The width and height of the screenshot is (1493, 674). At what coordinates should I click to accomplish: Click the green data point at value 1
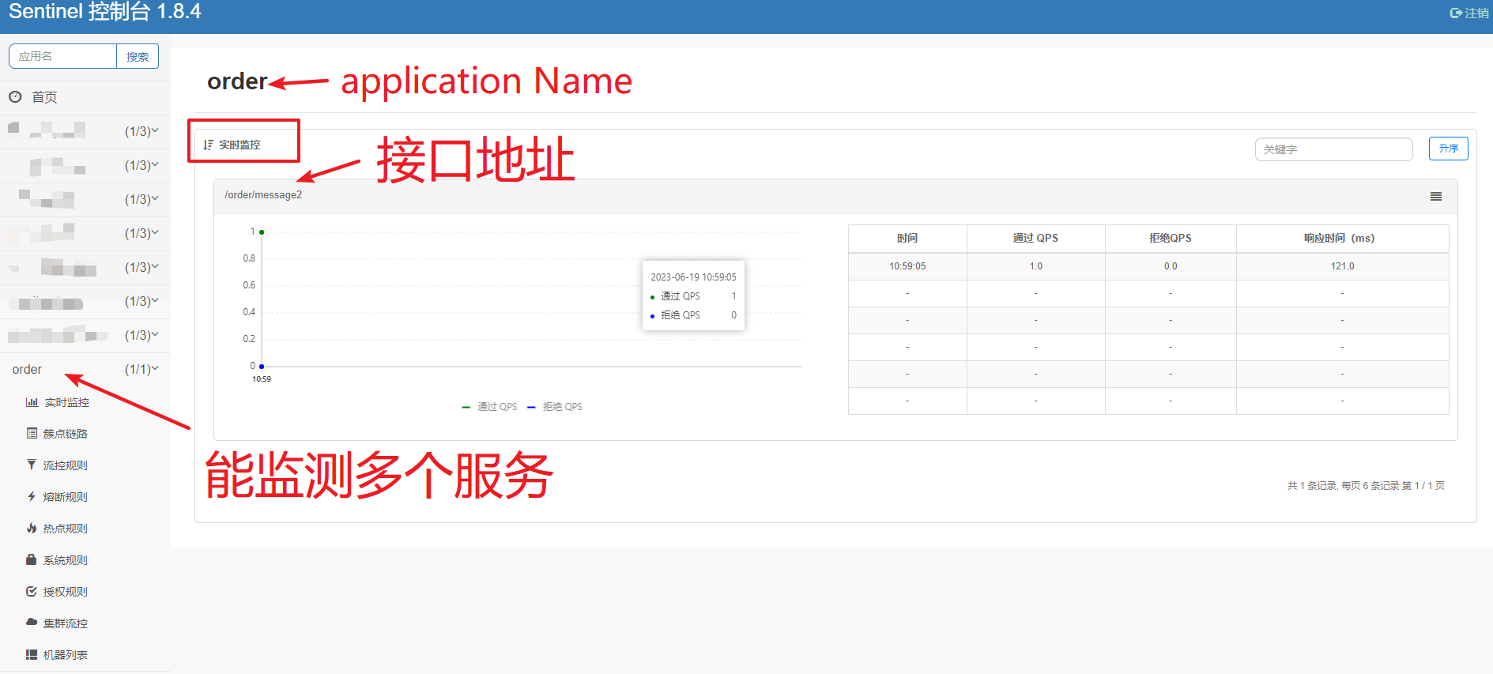262,232
